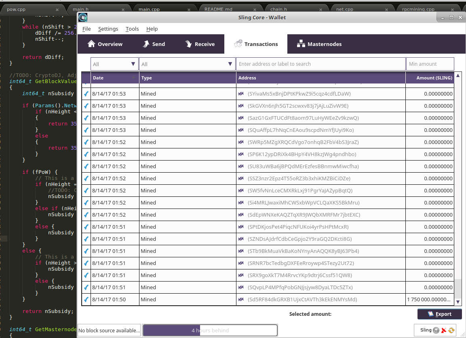
Task: Open the transaction type filter dropdown
Action: point(187,64)
